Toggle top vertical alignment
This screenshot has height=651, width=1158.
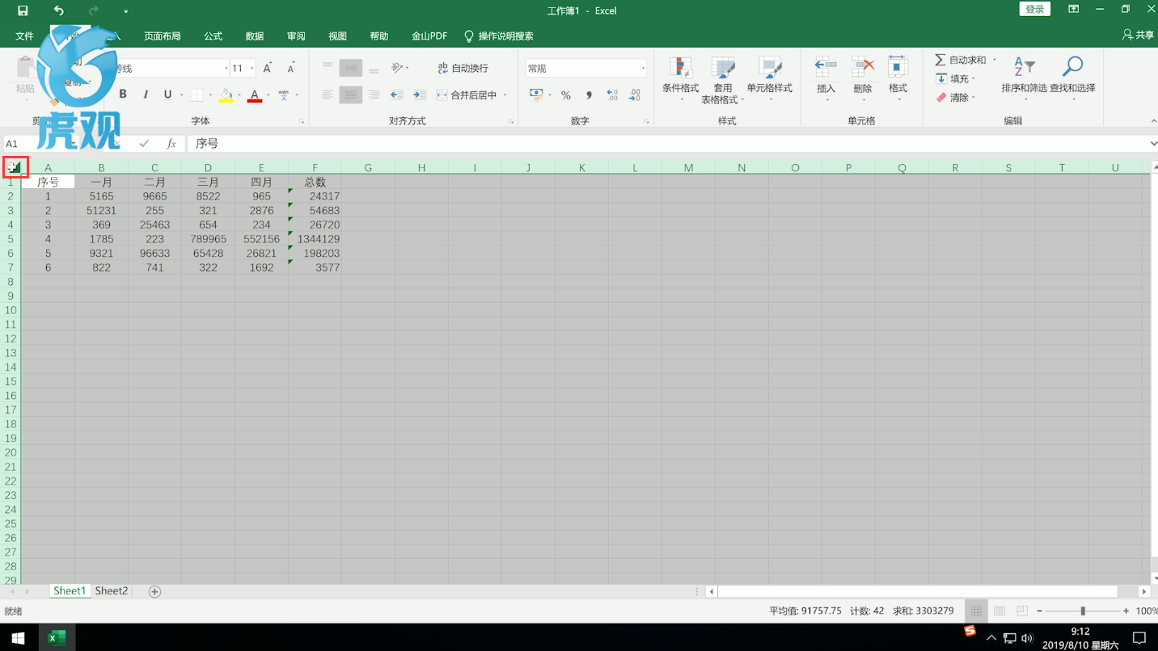pos(328,68)
